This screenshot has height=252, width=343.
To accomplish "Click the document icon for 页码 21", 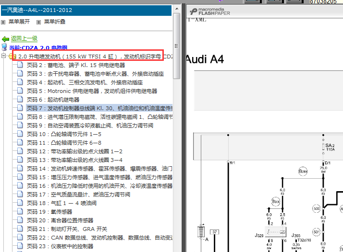I will (20, 229).
